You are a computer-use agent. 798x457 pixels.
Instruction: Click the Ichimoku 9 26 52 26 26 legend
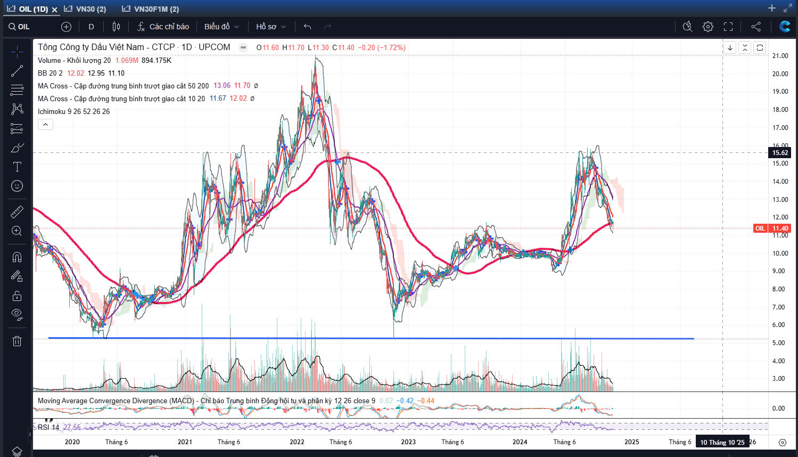tap(73, 111)
